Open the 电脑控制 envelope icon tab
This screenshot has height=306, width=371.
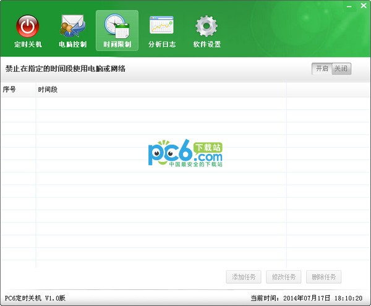pos(72,31)
